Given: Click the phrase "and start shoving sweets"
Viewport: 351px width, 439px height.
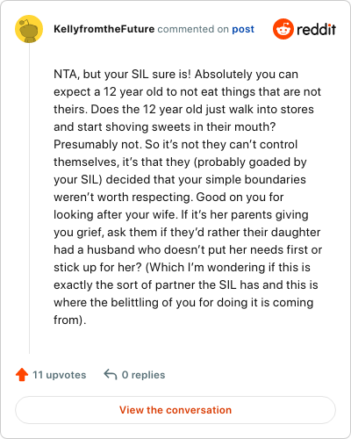Looking at the screenshot, I should (121, 127).
